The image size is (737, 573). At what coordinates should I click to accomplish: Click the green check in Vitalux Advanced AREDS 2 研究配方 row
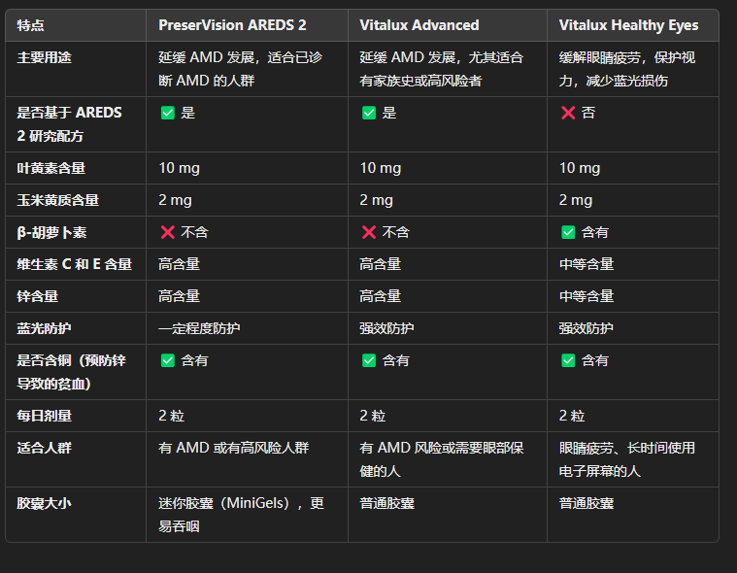click(369, 113)
